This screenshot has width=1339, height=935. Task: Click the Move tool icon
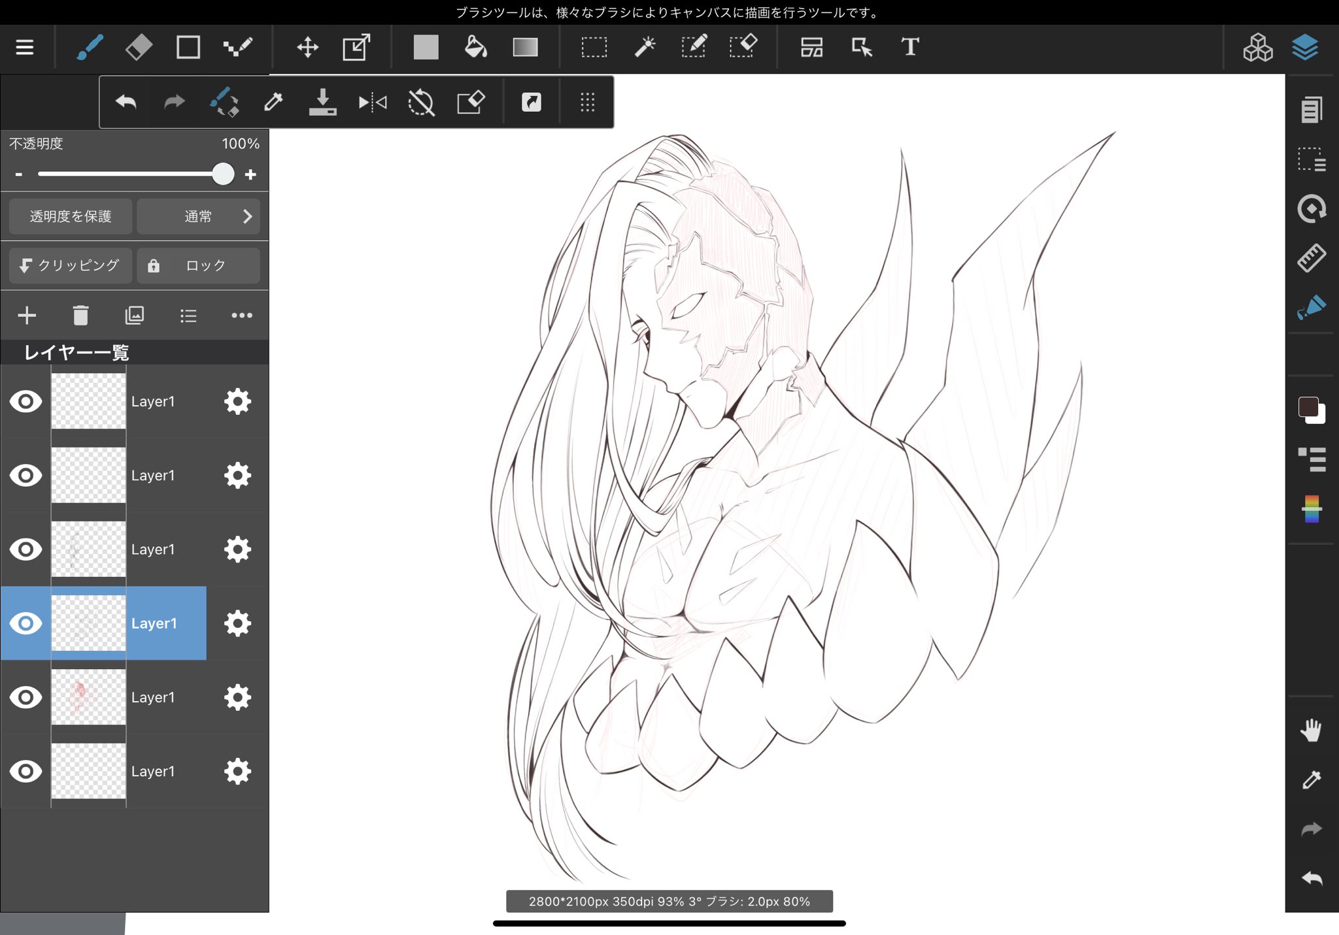[307, 47]
